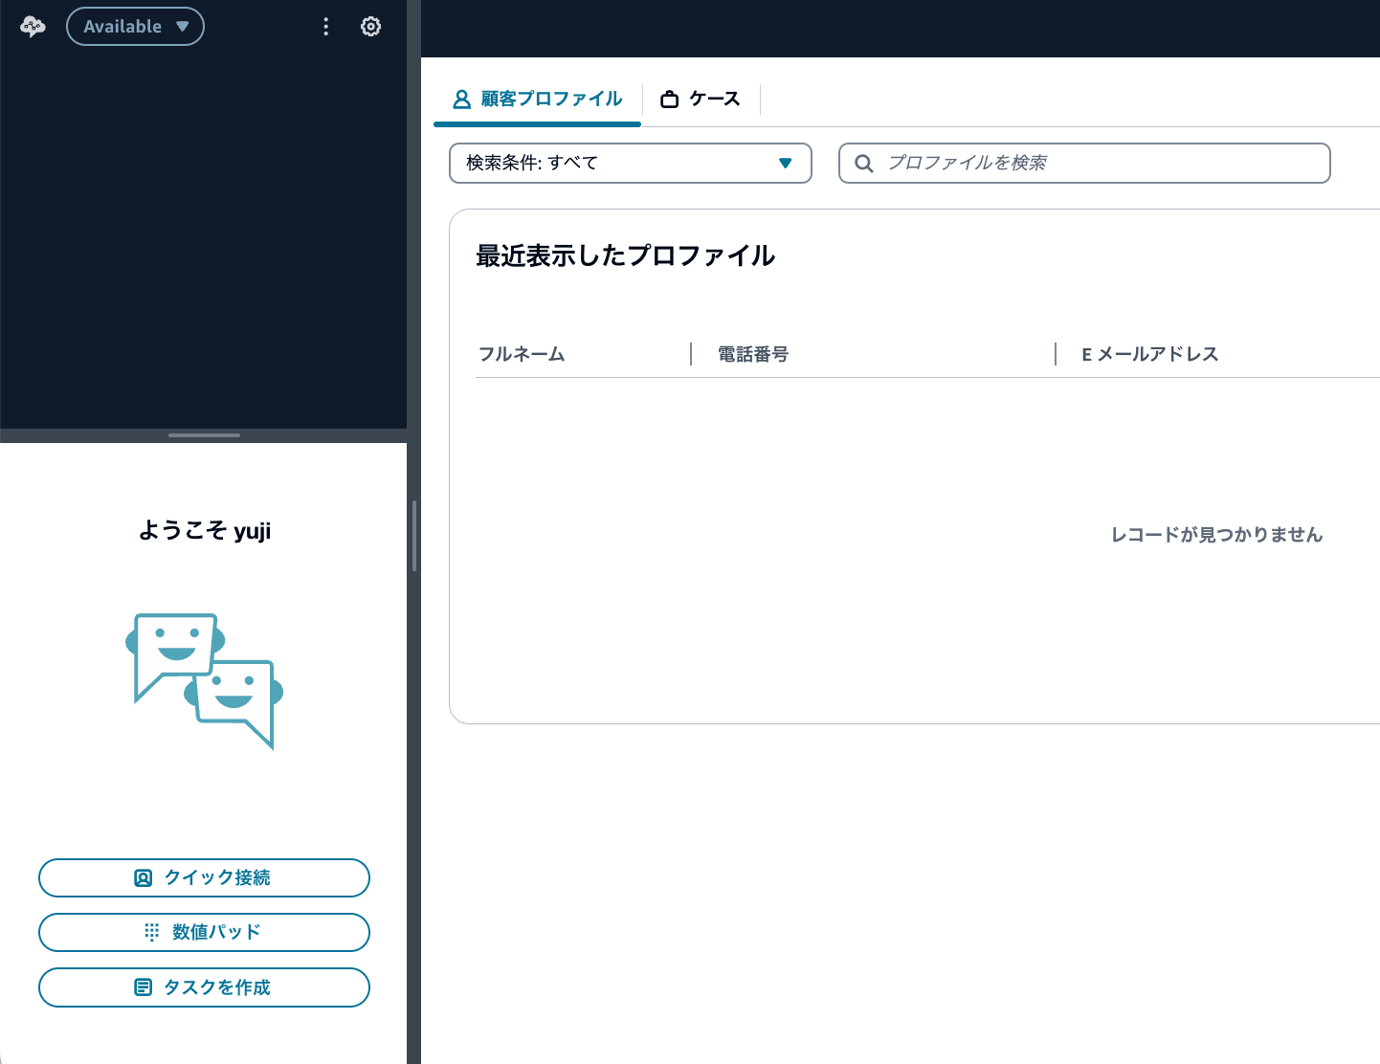Click the chat bubbles illustration
The width and height of the screenshot is (1380, 1064).
(x=204, y=681)
